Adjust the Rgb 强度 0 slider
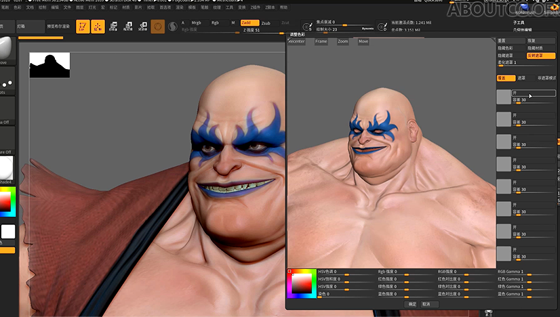Screen dimensions: 560x317 (x=406, y=272)
